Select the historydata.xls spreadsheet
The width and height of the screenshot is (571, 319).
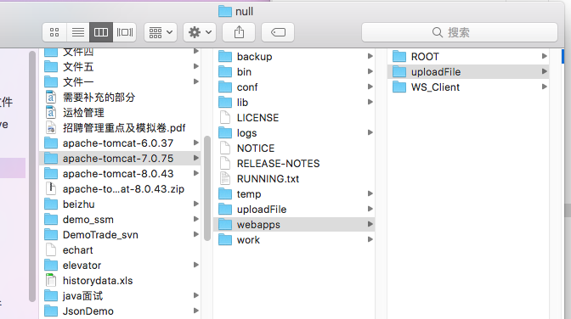point(120,281)
